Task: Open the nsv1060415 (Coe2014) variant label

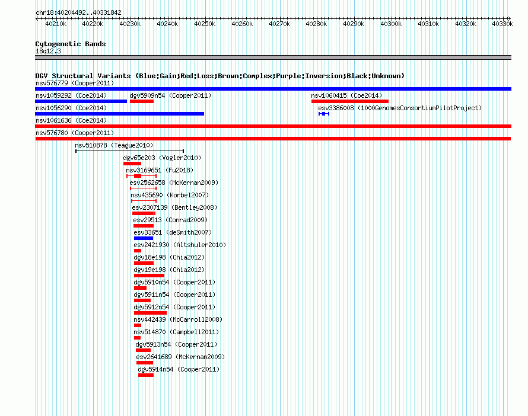Action: 346,95
